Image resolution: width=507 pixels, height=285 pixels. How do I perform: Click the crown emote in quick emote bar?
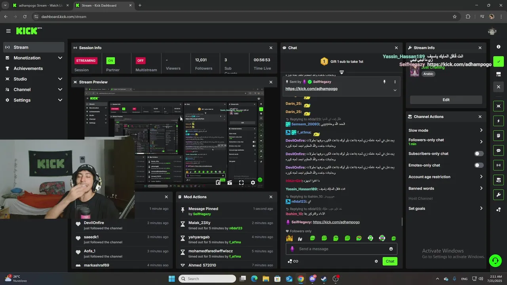pos(290,238)
